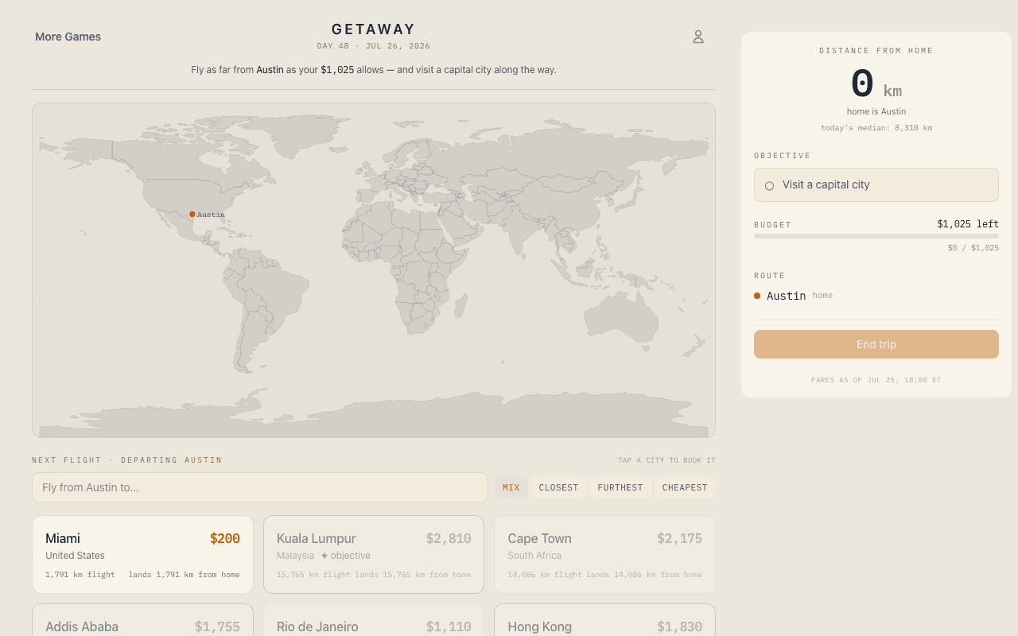Click the budget progress bar
This screenshot has height=636, width=1018.
click(876, 236)
